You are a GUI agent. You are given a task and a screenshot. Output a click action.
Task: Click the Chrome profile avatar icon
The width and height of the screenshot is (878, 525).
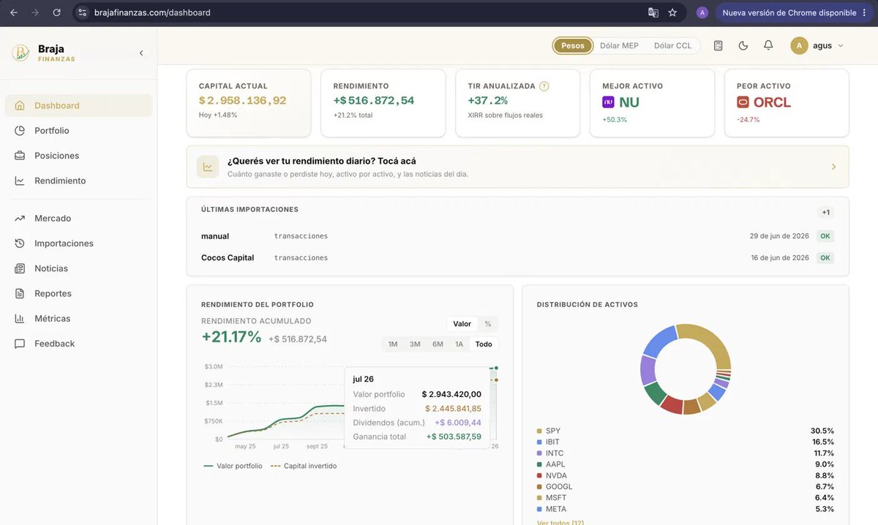coord(702,12)
